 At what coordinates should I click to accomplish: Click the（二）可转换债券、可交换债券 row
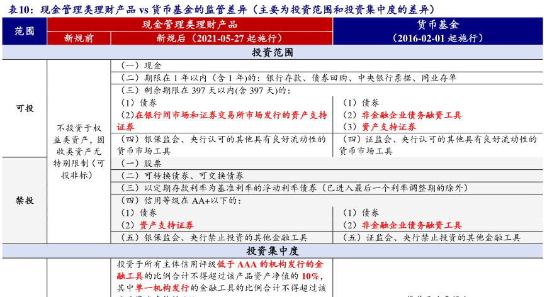181,176
